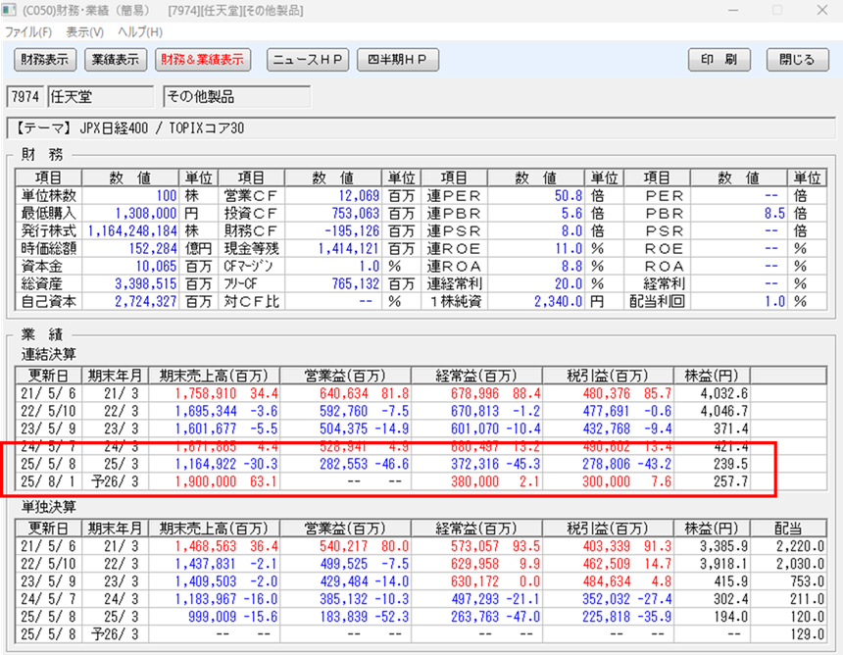Screen dimensions: 843x655
Task: Click the テーマ JPX日経400 / TOPIXコア30 field
Action: tap(421, 128)
